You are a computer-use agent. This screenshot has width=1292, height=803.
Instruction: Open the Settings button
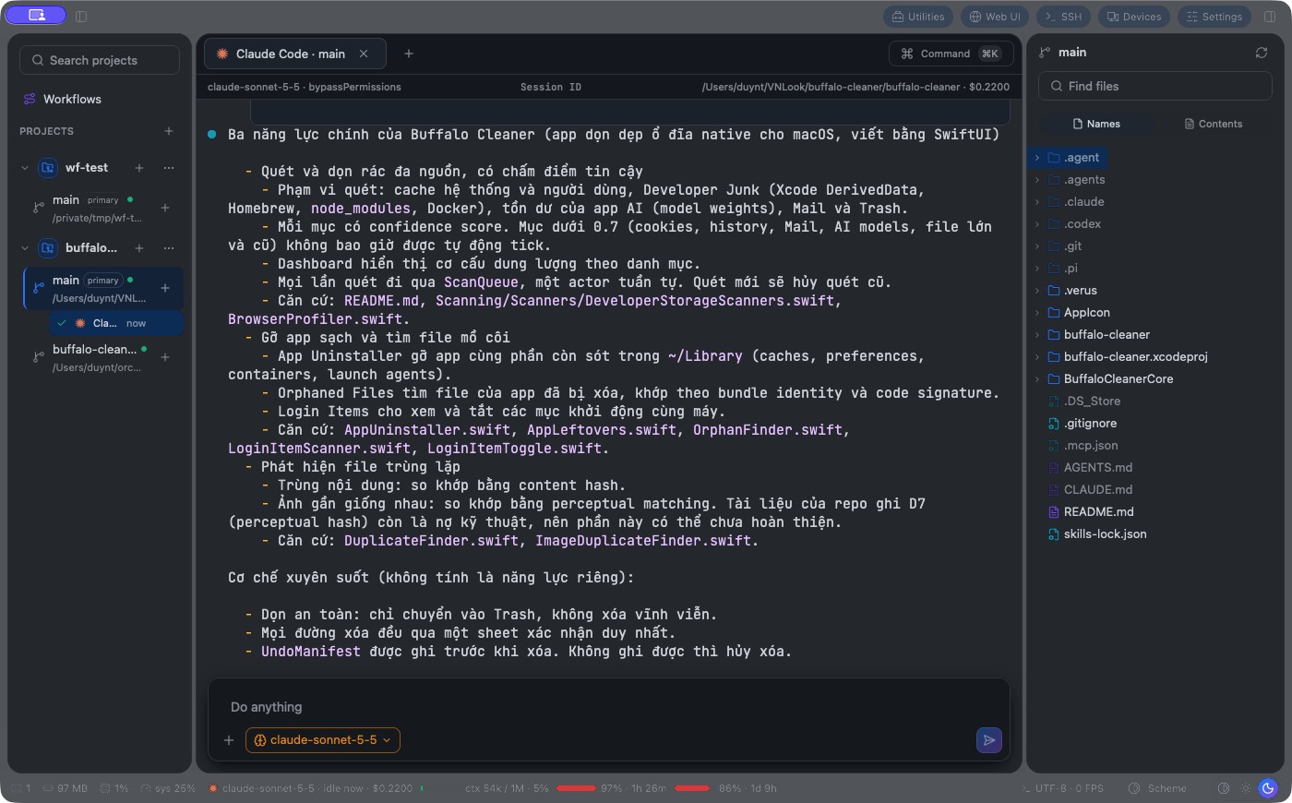pos(1214,17)
